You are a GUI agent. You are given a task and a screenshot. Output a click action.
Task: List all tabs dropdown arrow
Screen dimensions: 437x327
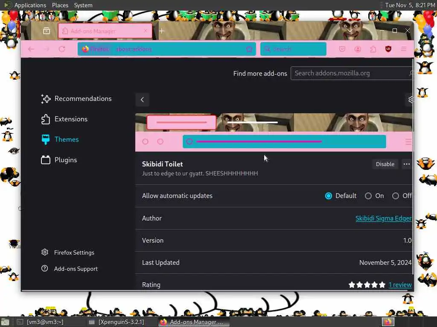[x=350, y=31]
